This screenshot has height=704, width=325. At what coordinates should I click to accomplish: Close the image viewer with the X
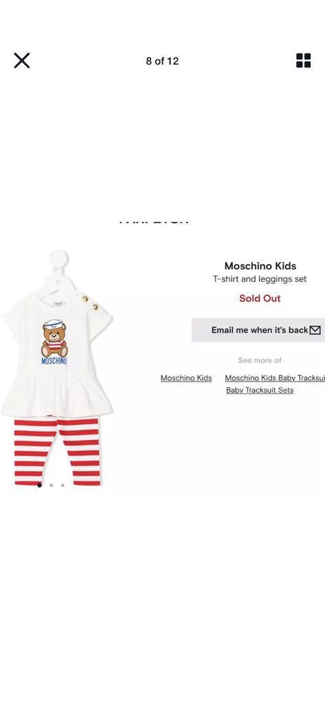21,60
